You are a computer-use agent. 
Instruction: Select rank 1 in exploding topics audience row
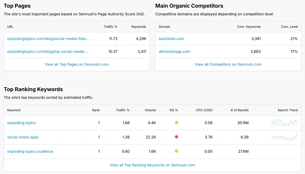point(99,151)
